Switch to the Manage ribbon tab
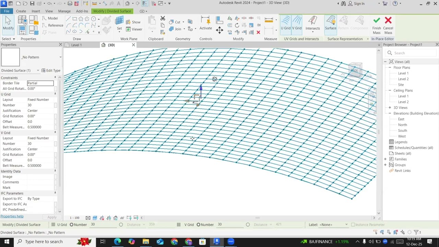This screenshot has width=439, height=247. (64, 11)
